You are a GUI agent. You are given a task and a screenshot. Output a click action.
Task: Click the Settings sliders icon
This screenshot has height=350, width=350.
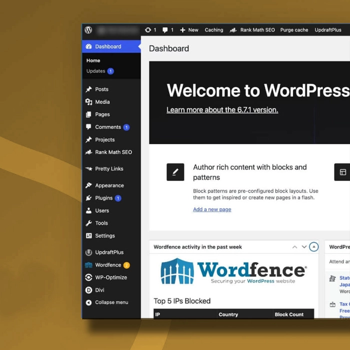88,235
